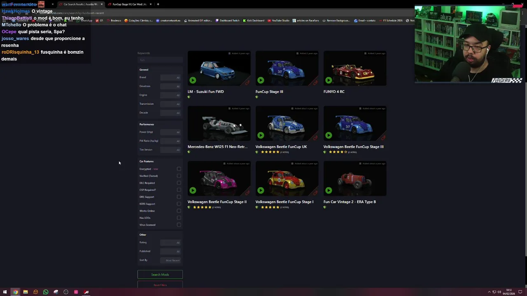Open the Transmission filter dropdown

coord(170,104)
